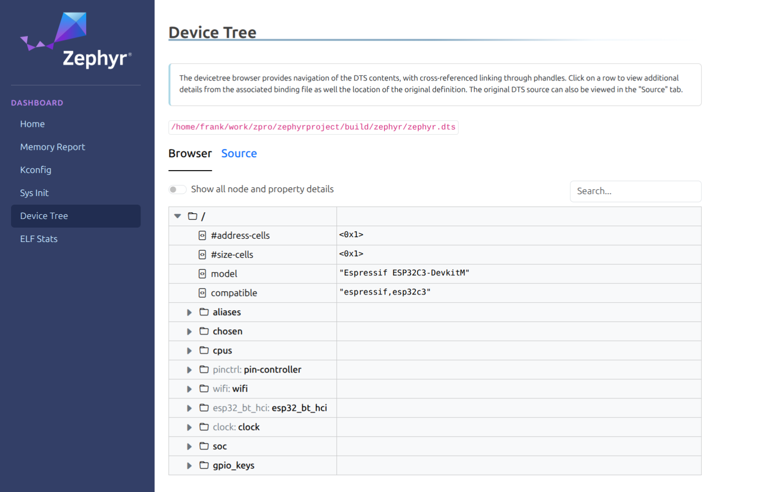The width and height of the screenshot is (764, 492).
Task: Open Memory Report from the sidebar
Action: click(x=53, y=147)
